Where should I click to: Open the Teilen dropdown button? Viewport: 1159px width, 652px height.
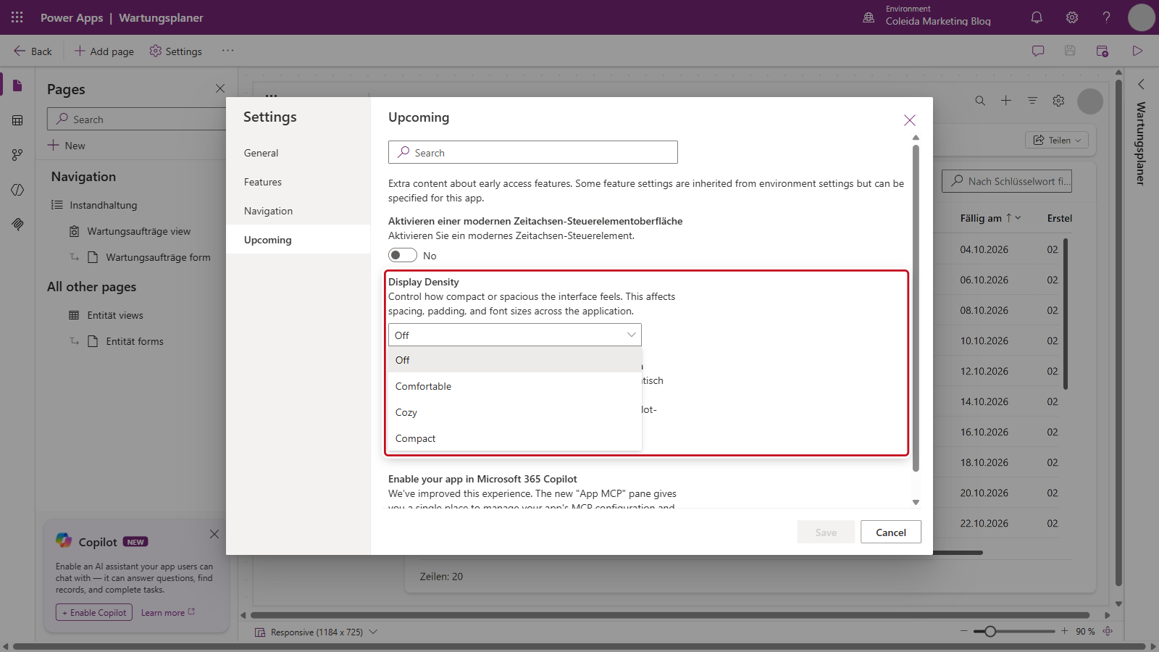pos(1057,140)
